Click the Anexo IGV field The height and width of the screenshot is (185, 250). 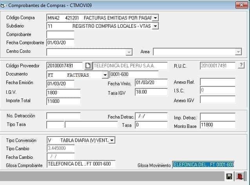(217, 100)
